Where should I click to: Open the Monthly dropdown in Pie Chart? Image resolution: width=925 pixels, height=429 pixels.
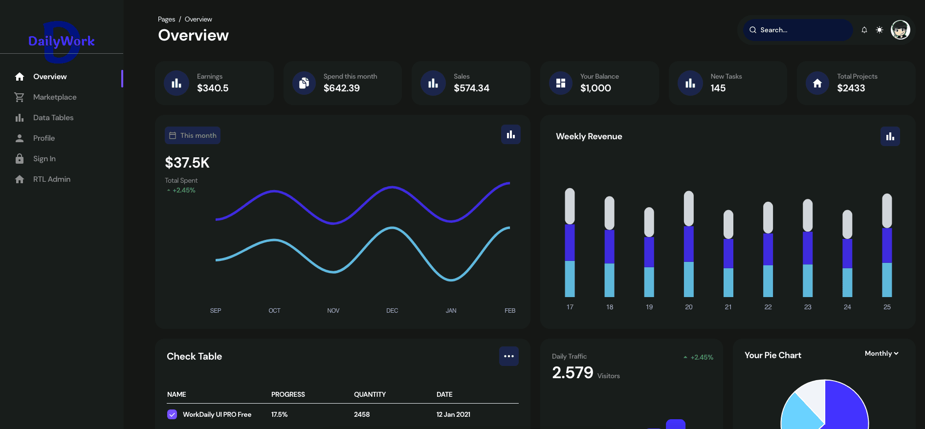(881, 353)
